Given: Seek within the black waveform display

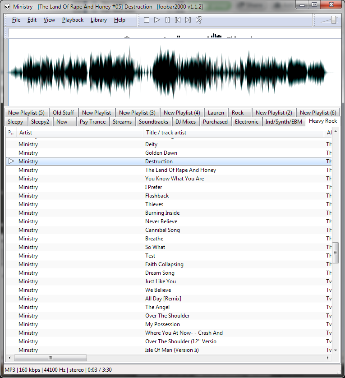Looking at the screenshot, I should pos(175,72).
